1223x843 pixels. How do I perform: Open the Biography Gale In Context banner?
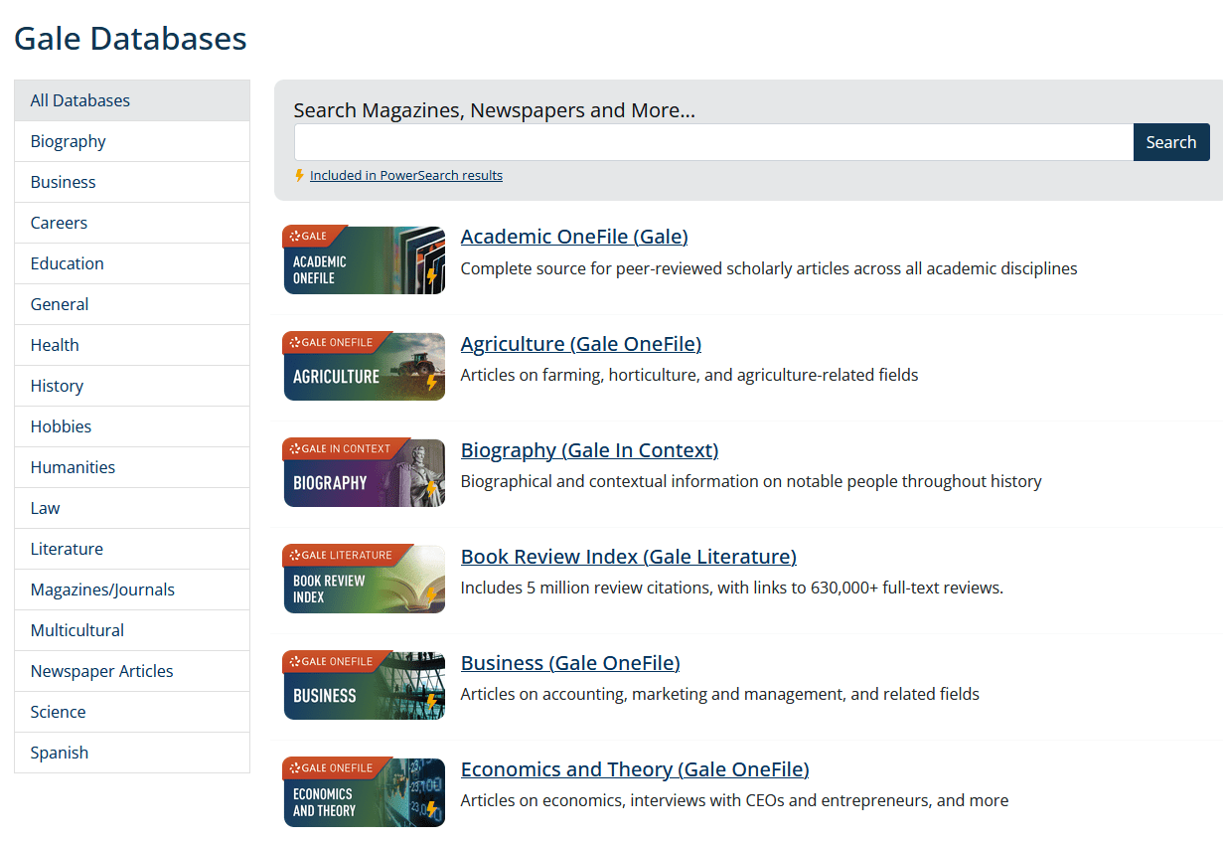pos(364,472)
